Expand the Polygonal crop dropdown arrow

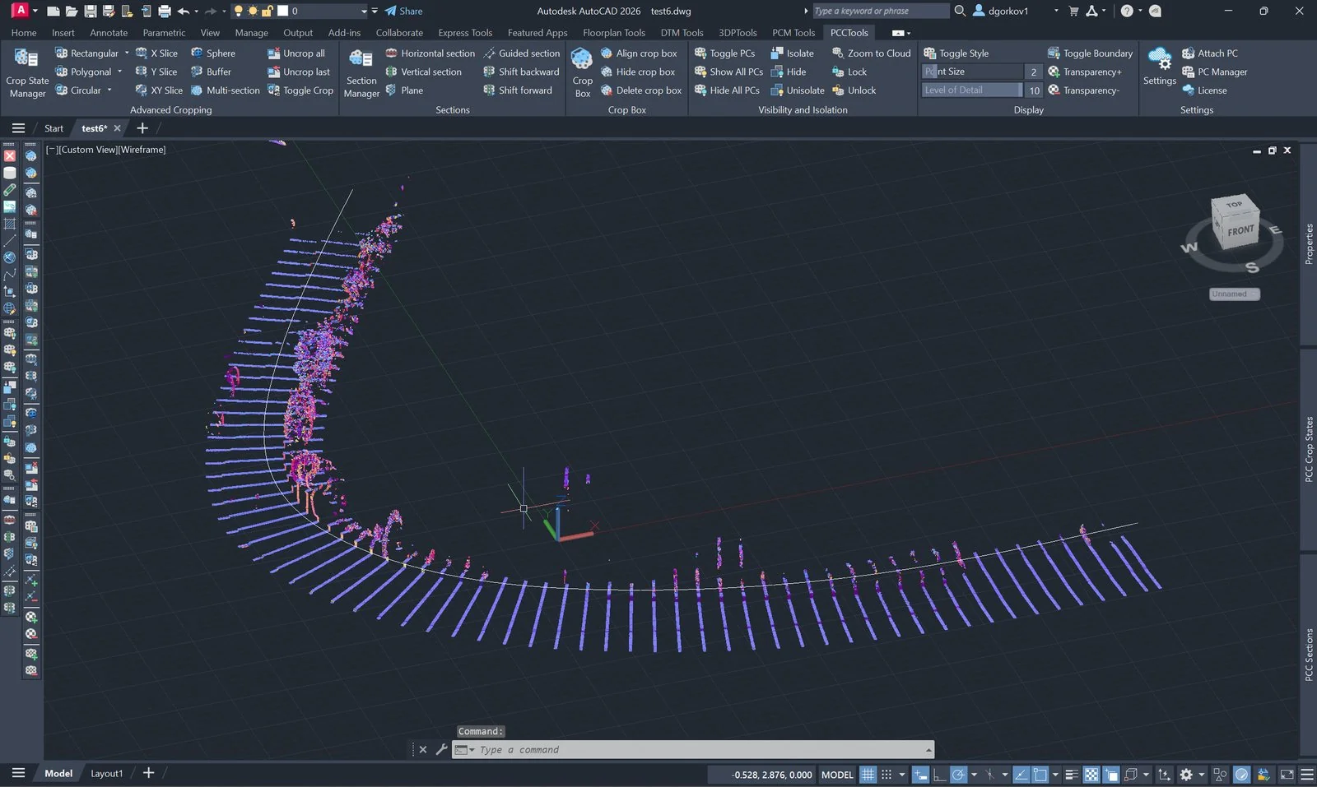[119, 72]
